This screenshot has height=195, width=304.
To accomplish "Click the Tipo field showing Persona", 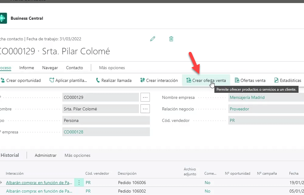I will [x=106, y=120].
